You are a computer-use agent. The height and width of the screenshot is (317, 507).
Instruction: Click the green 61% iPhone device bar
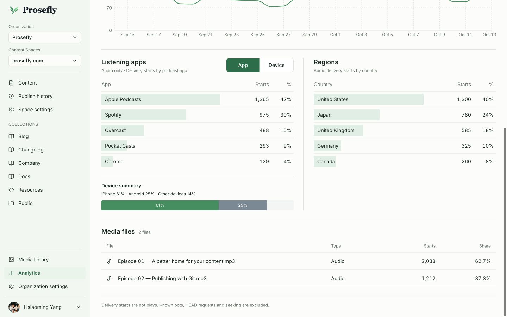click(160, 205)
